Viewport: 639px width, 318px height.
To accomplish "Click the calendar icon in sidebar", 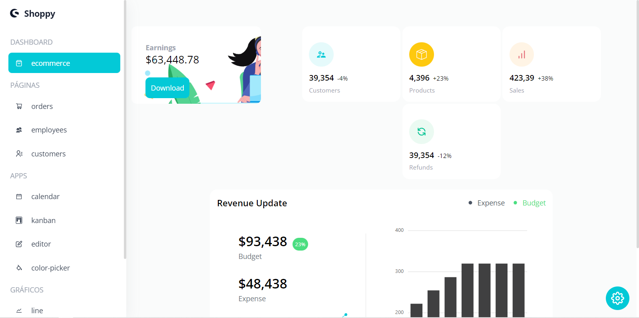I will point(19,196).
